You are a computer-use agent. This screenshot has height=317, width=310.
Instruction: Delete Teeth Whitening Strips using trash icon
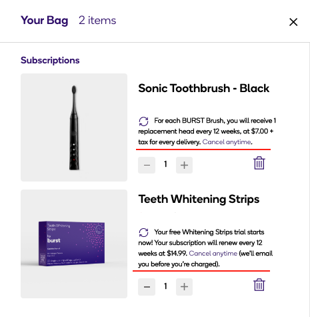click(259, 285)
